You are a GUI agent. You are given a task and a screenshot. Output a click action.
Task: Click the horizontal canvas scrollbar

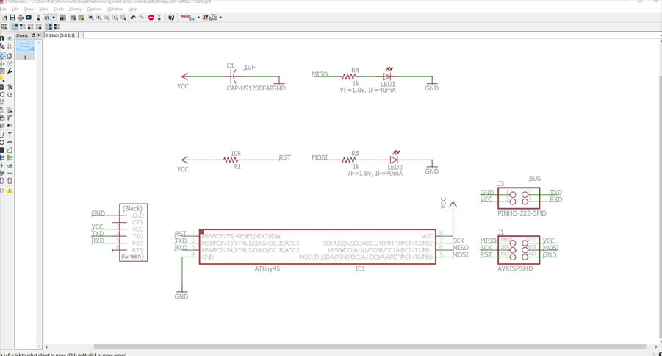(370, 346)
